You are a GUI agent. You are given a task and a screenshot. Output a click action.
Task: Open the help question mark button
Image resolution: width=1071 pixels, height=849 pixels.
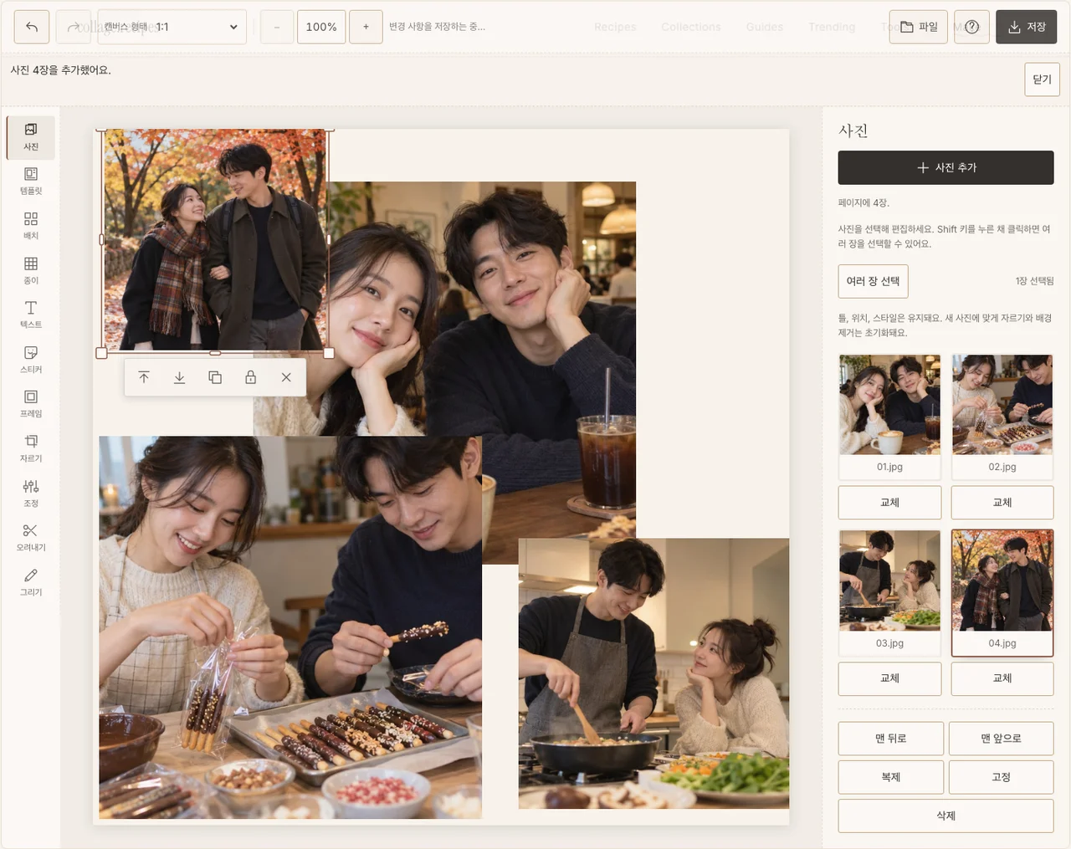[x=971, y=27]
